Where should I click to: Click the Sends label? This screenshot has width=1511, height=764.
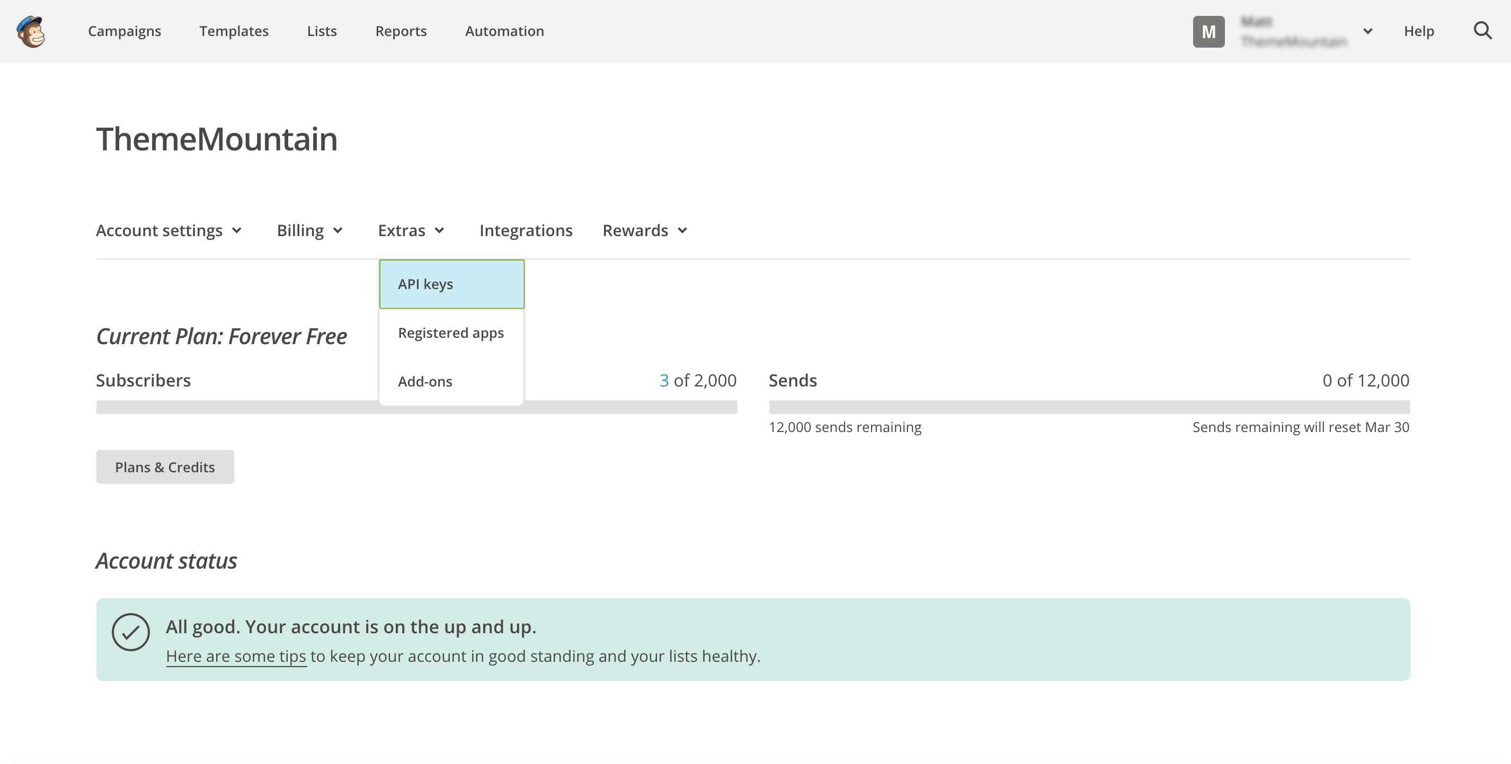(793, 381)
